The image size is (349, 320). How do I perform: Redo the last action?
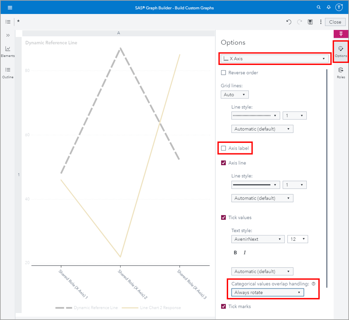[300, 22]
